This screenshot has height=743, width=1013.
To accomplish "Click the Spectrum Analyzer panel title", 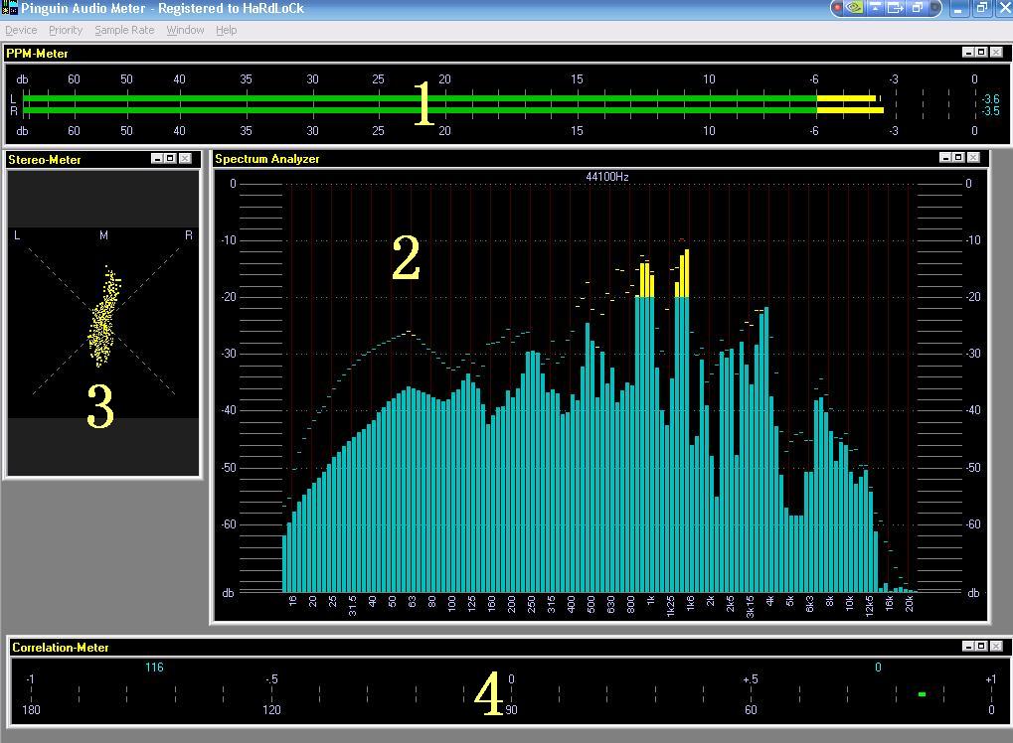I will [x=266, y=159].
